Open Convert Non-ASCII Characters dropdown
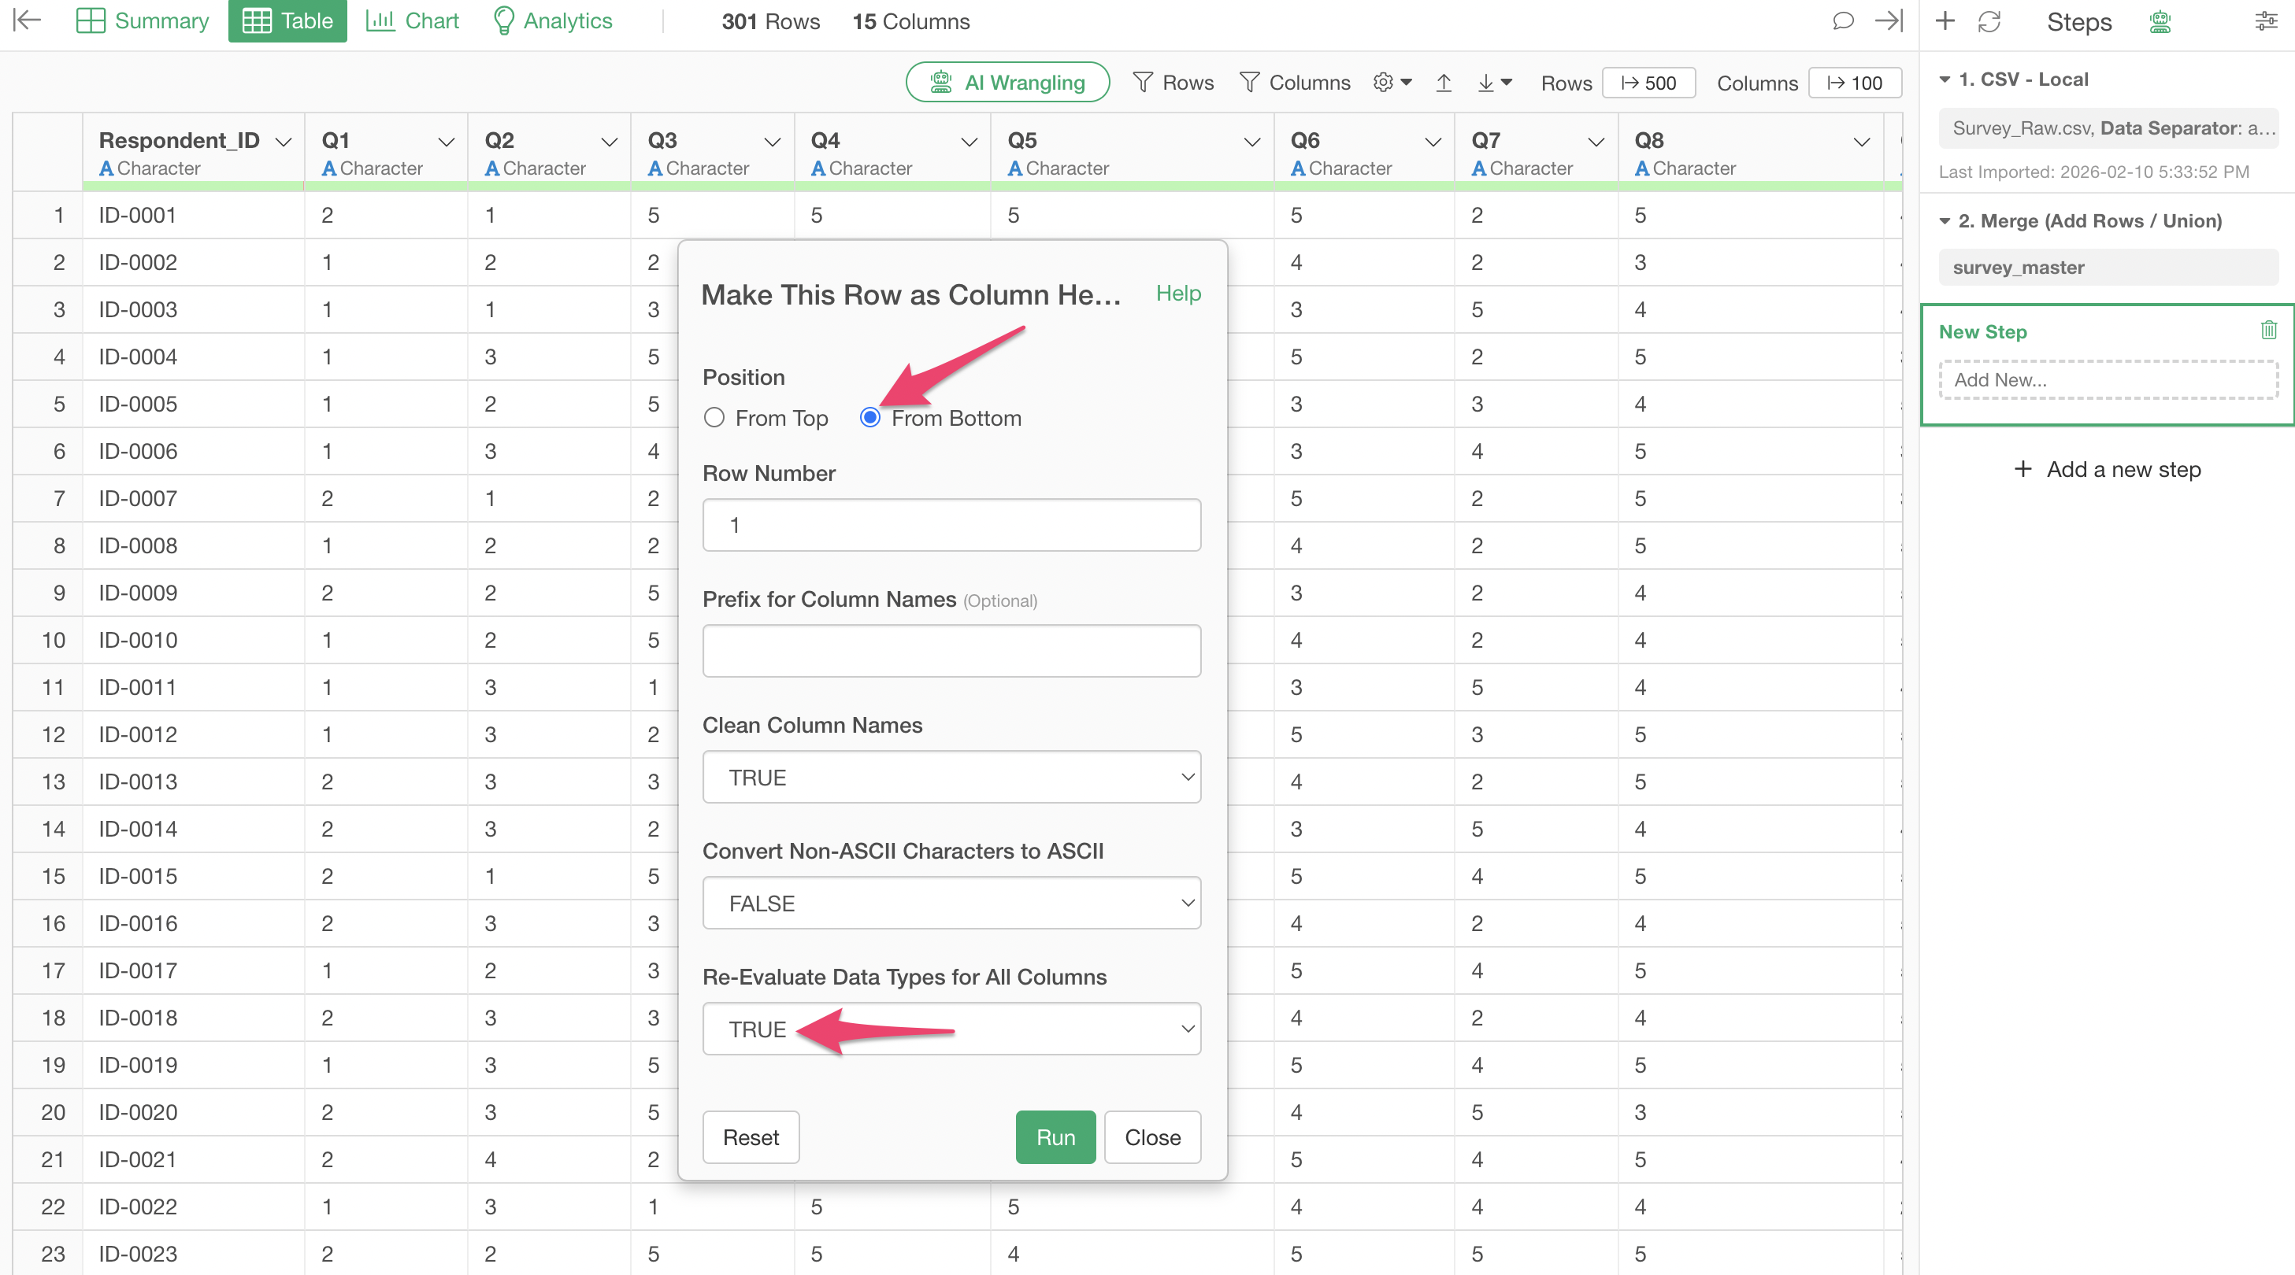Viewport: 2295px width, 1275px height. tap(951, 903)
